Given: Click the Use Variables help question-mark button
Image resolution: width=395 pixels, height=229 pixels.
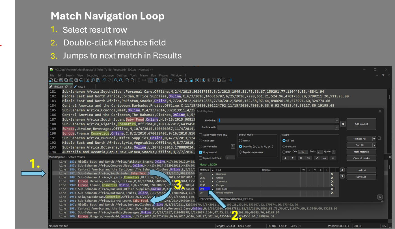Looking at the screenshot, I should (233, 147).
